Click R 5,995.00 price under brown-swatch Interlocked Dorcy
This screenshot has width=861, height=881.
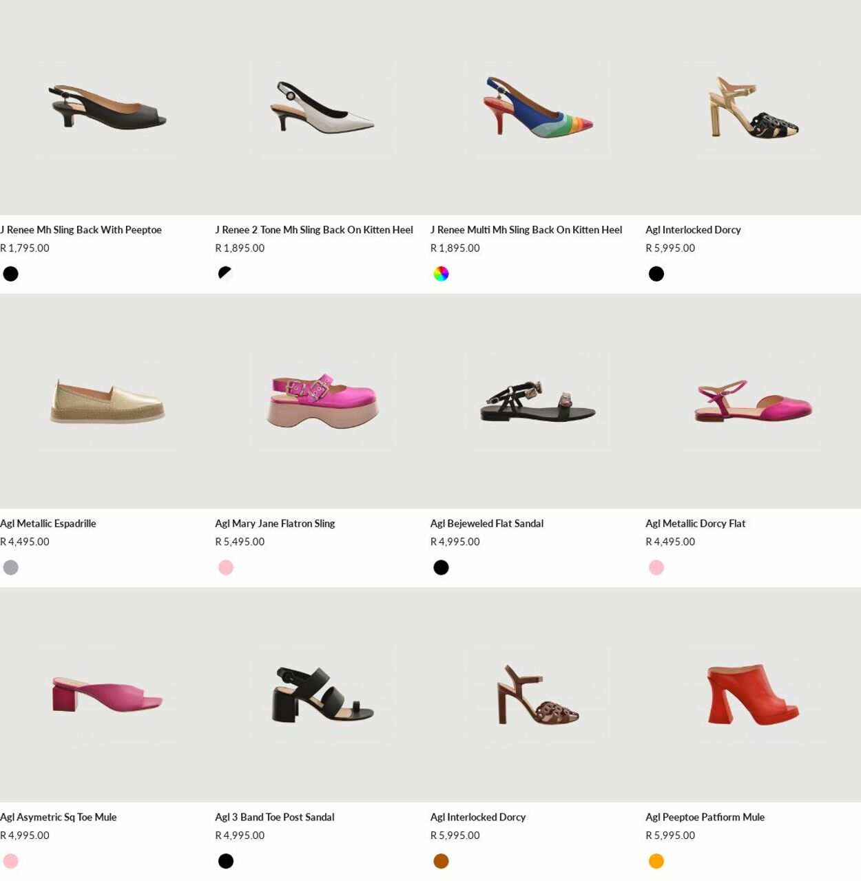tap(455, 836)
